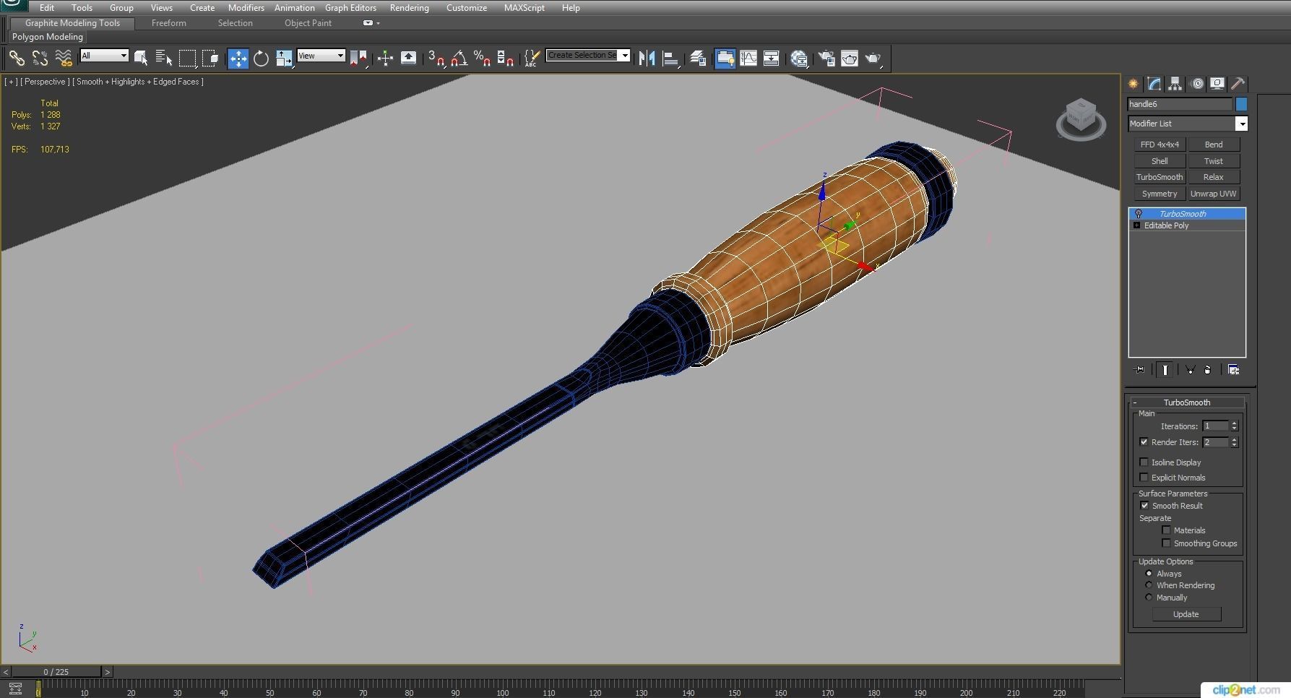Uncheck the Render Iters checkbox
This screenshot has height=698, width=1291.
click(x=1144, y=442)
